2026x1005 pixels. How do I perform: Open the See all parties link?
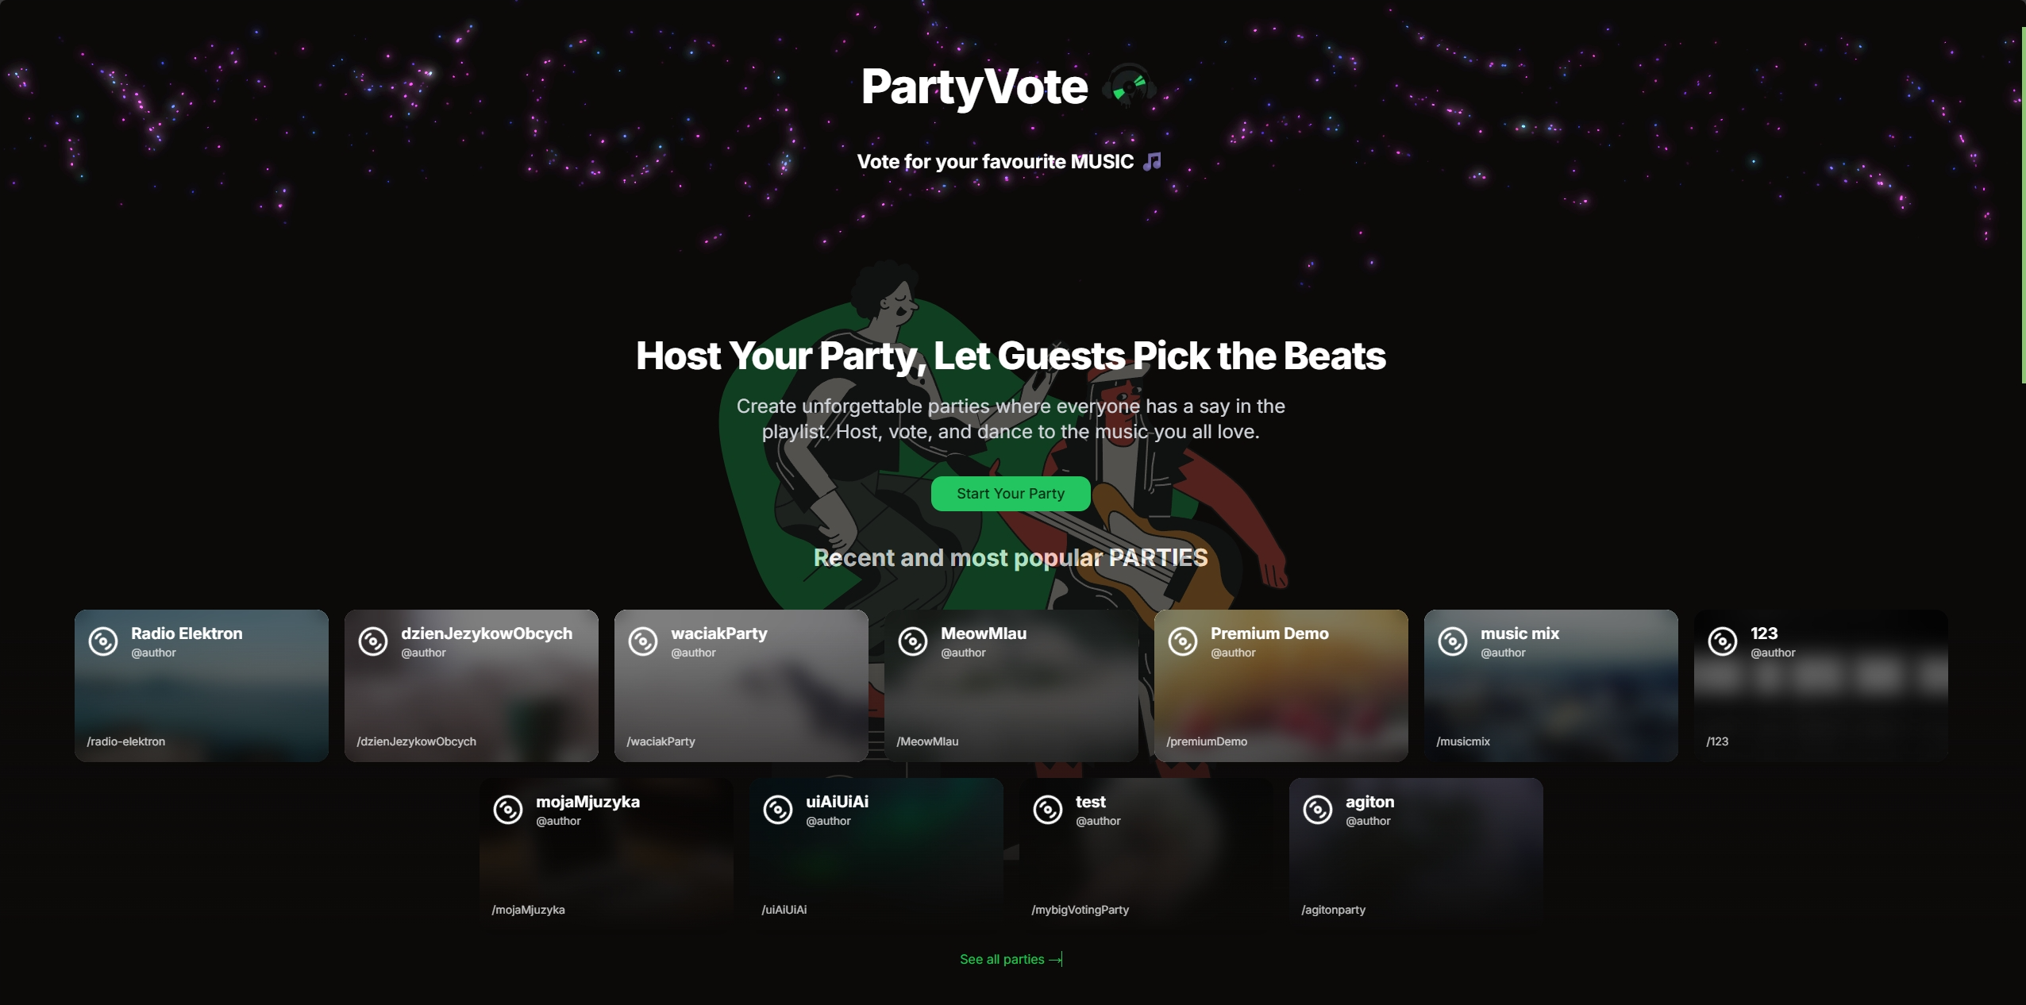pos(1010,959)
